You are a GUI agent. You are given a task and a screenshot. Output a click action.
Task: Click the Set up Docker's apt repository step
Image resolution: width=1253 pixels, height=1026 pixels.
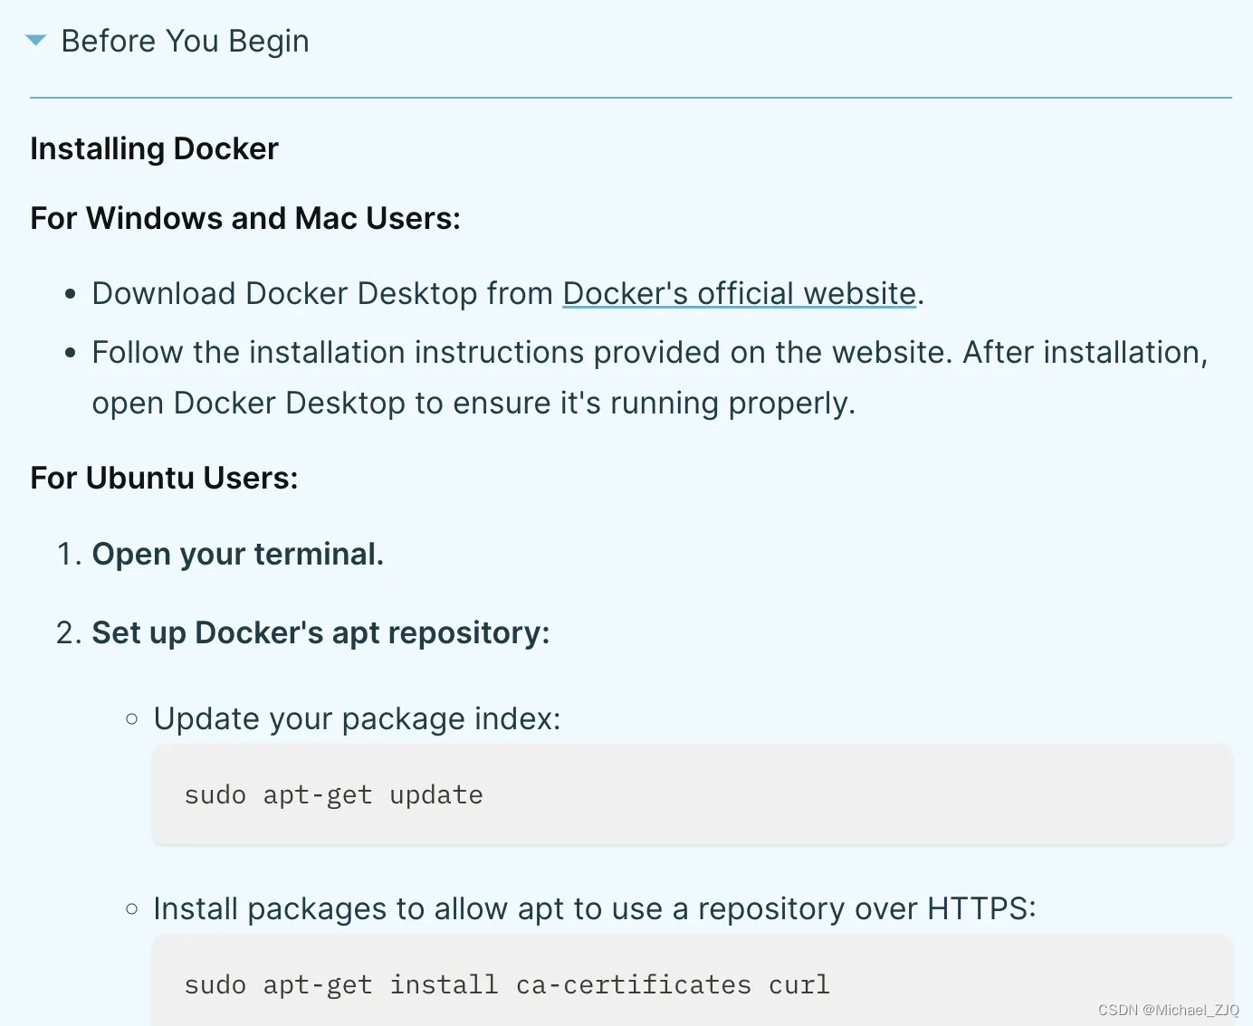pos(320,632)
